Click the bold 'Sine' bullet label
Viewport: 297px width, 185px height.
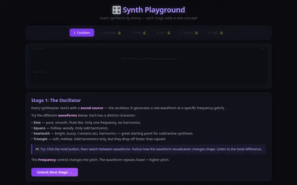click(x=37, y=123)
